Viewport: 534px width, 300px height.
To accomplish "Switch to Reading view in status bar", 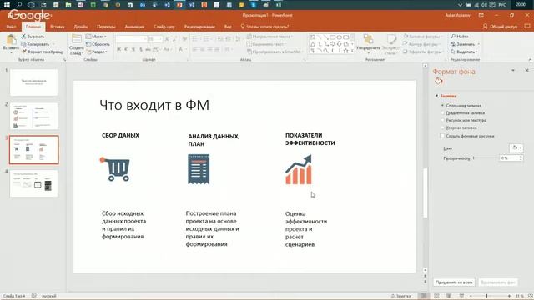I will click(x=449, y=296).
